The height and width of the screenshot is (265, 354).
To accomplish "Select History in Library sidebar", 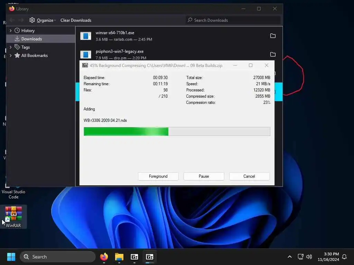I will click(41, 30).
